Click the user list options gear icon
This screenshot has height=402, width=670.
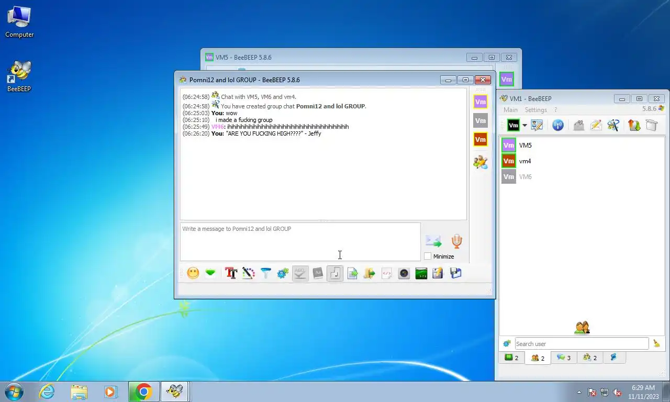[507, 343]
